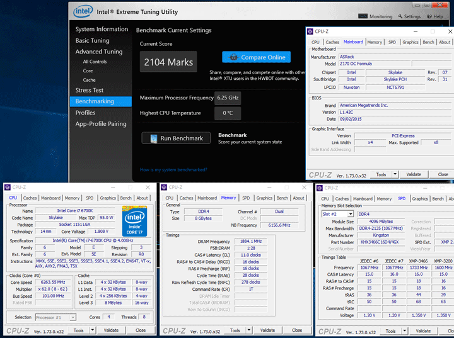Screen dimensions: 454x338
Task: Switch to Graphics tab in Mainboard CPU-Z window
Action: click(x=410, y=42)
